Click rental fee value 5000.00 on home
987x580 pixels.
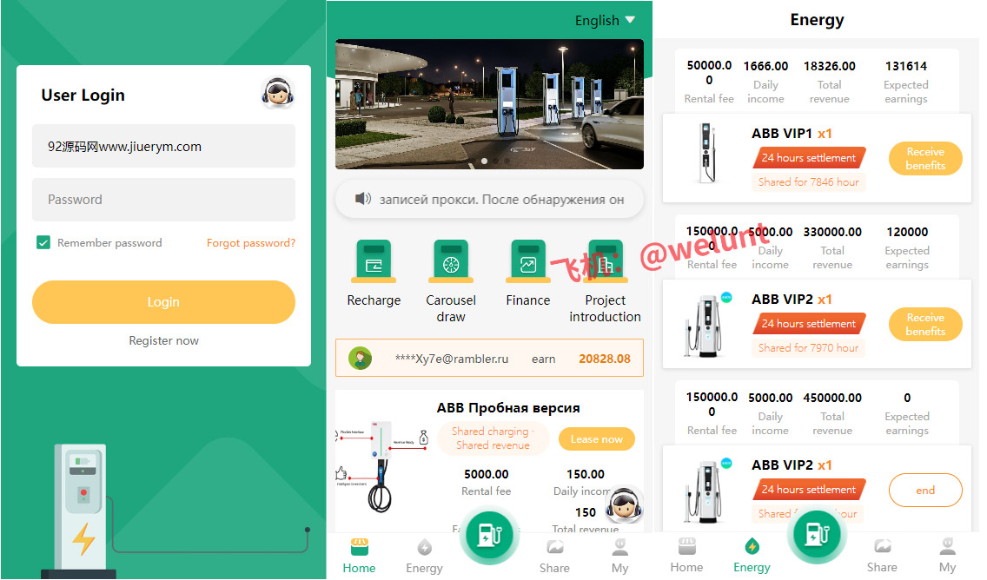click(x=486, y=474)
